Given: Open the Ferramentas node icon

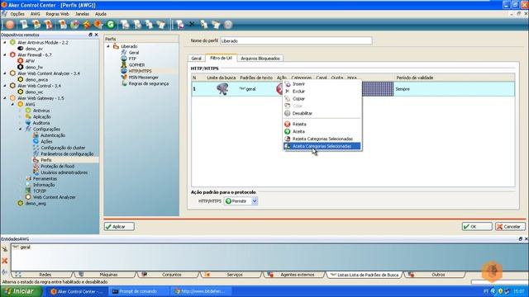Looking at the screenshot, I should pyautogui.click(x=28, y=178).
